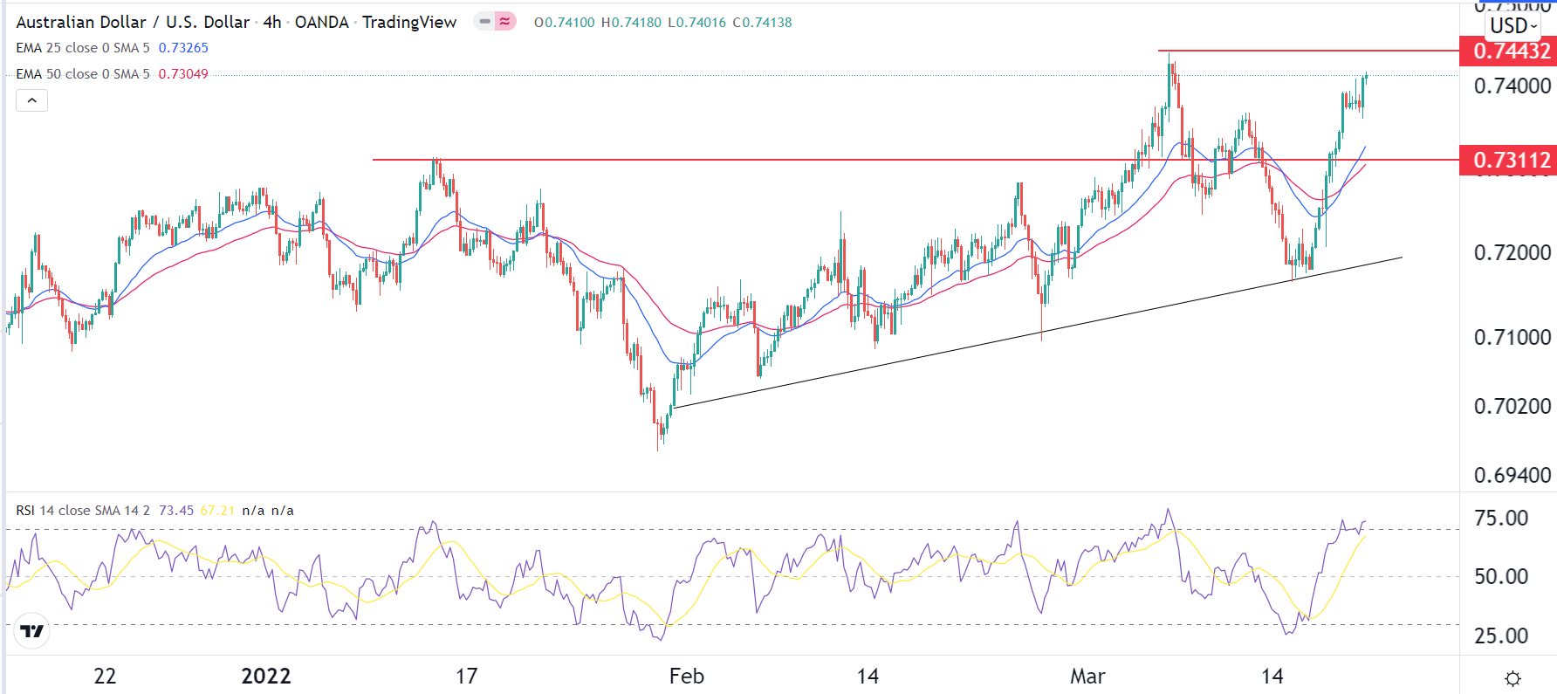The image size is (1557, 694).
Task: Click the RSI value 73.45 in legend
Action: point(176,511)
